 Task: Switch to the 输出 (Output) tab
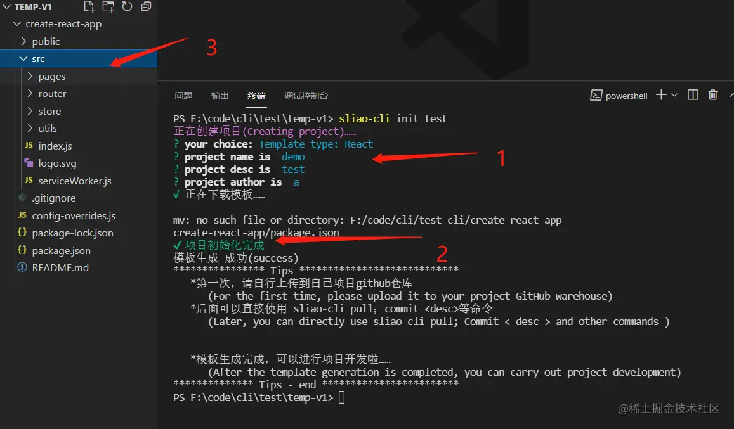click(220, 96)
